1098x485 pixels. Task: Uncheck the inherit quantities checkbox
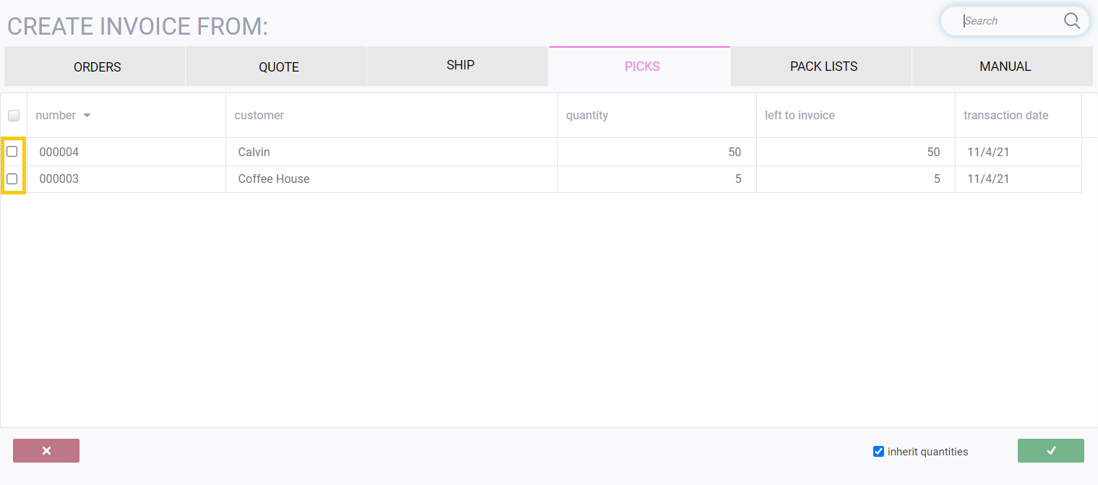[x=878, y=452]
